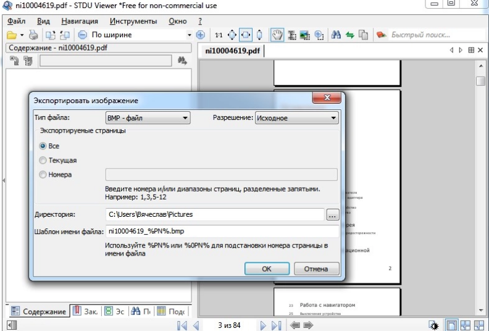This screenshot has width=489, height=331.
Task: Select the ni10004619.pdf document tab
Action: [x=232, y=51]
